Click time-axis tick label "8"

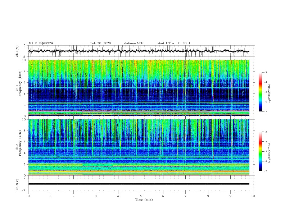pyautogui.click(x=208, y=196)
